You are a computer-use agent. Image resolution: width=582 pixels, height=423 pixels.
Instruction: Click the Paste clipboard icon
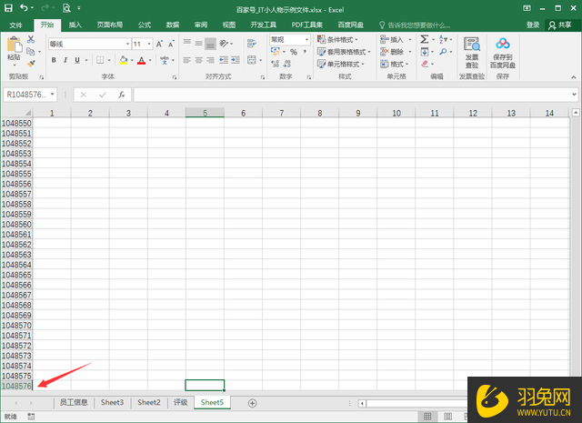pos(15,45)
